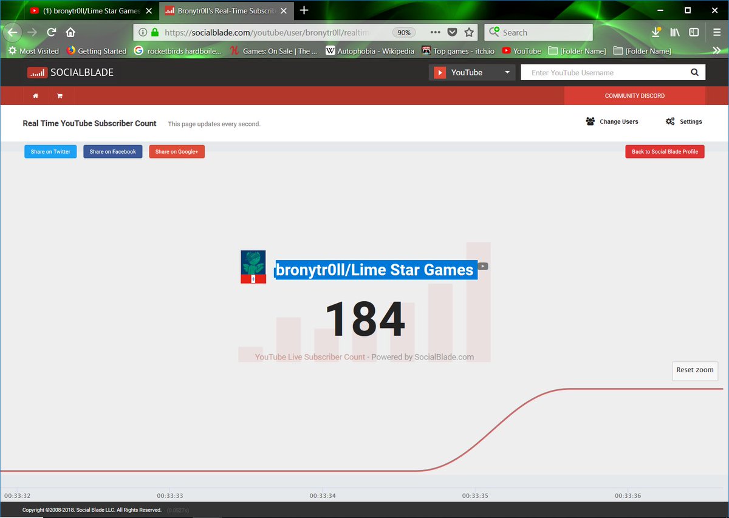Click the Enter YouTube Username field

[x=604, y=72]
